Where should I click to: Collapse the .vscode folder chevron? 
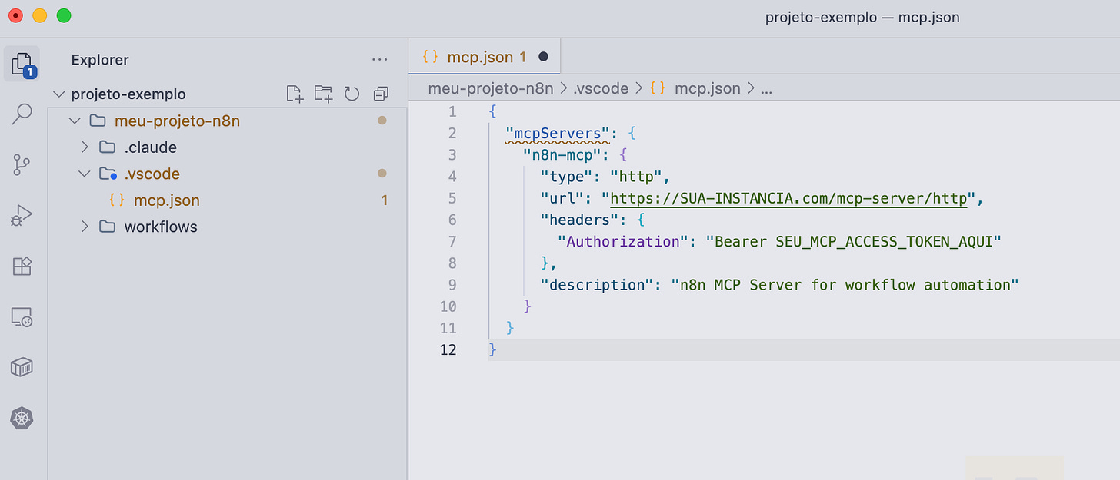click(85, 174)
